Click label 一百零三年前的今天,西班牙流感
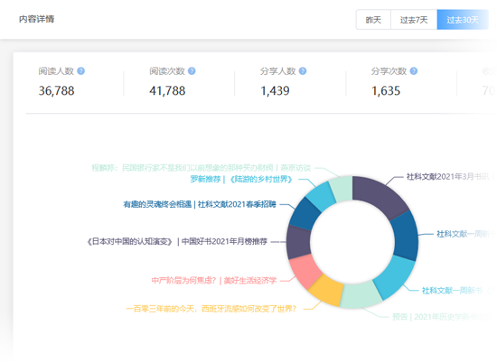 [211, 309]
